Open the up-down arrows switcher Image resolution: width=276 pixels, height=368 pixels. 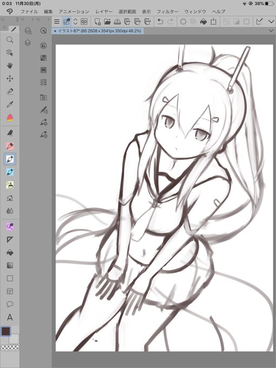75,22
